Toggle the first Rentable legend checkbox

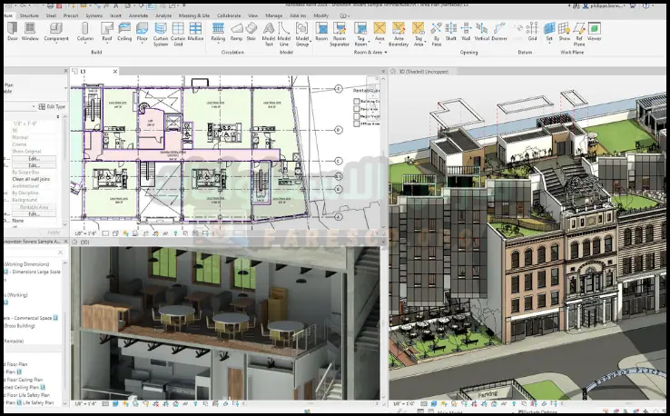pos(356,102)
